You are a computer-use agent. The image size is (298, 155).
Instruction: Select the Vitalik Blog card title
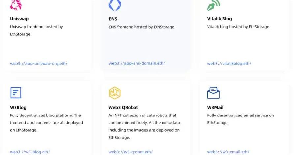[x=220, y=19]
